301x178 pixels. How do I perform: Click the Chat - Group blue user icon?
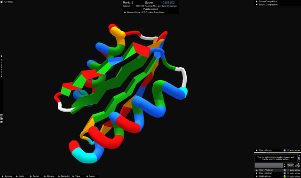(x=285, y=150)
